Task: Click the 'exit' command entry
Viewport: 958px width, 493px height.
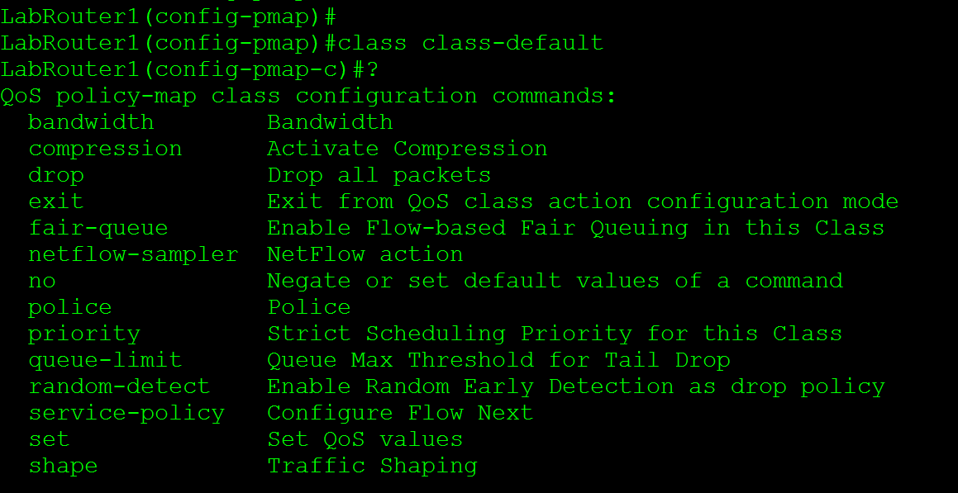Action: click(x=56, y=201)
